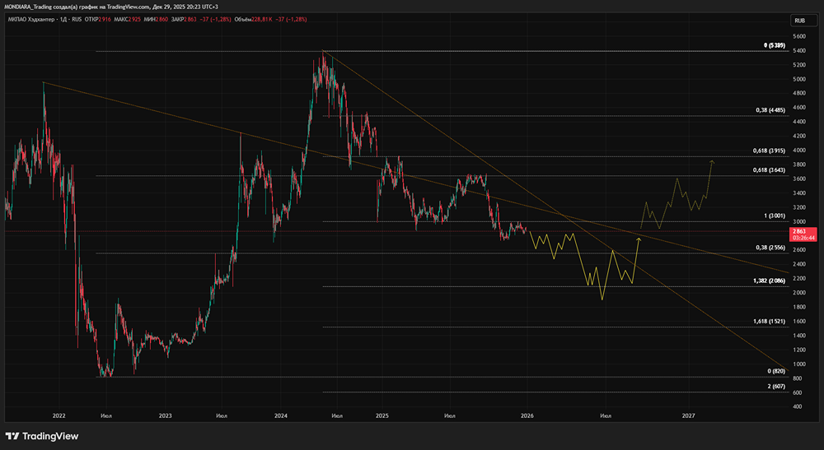
Task: Click the 5000 price scale label
Action: (798, 79)
